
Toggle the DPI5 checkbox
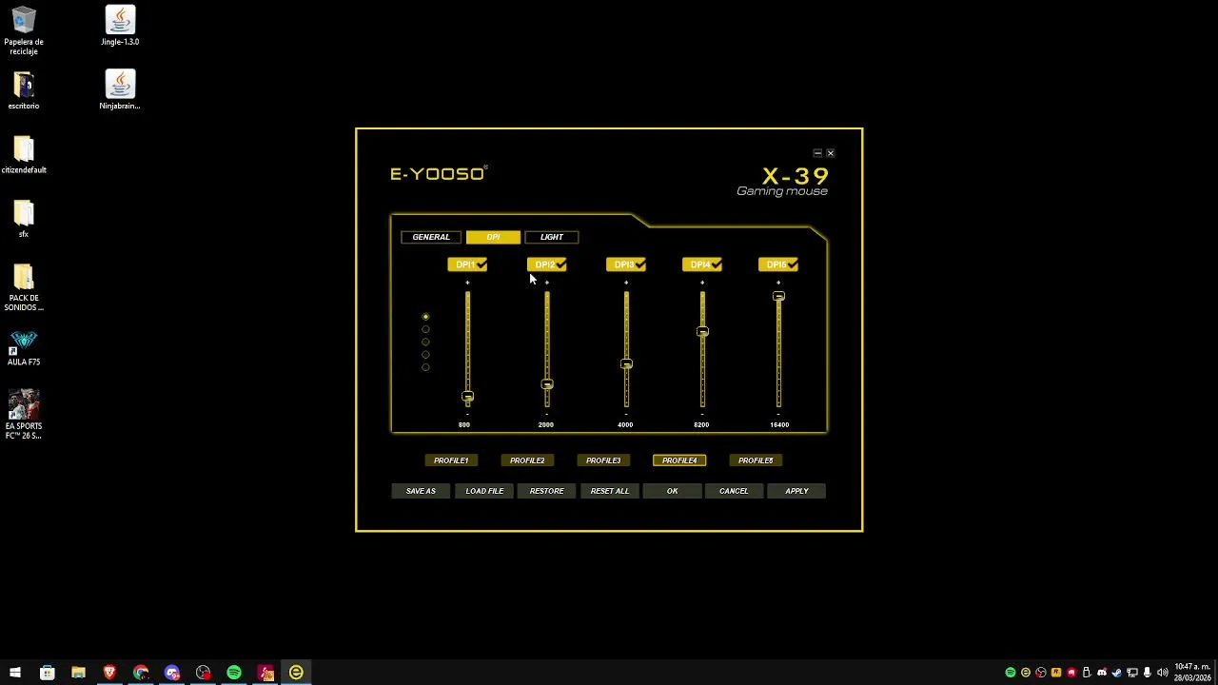(777, 264)
